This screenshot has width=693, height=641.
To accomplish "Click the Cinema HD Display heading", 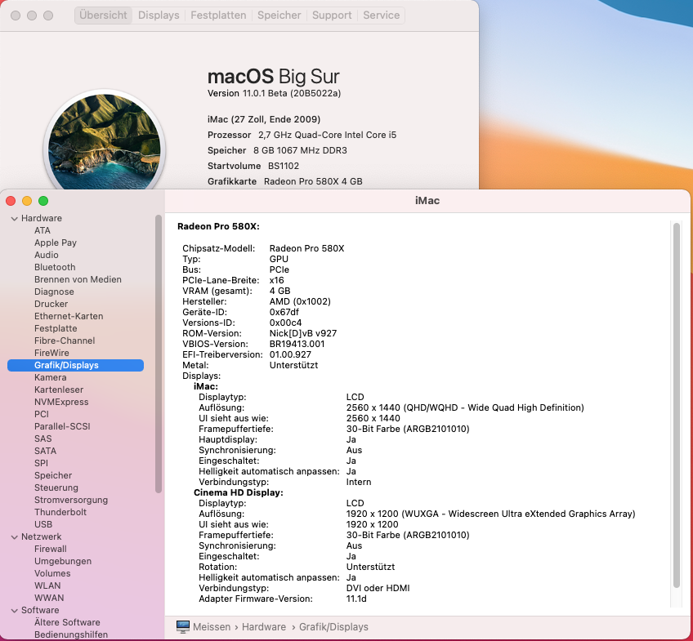I will pos(239,492).
